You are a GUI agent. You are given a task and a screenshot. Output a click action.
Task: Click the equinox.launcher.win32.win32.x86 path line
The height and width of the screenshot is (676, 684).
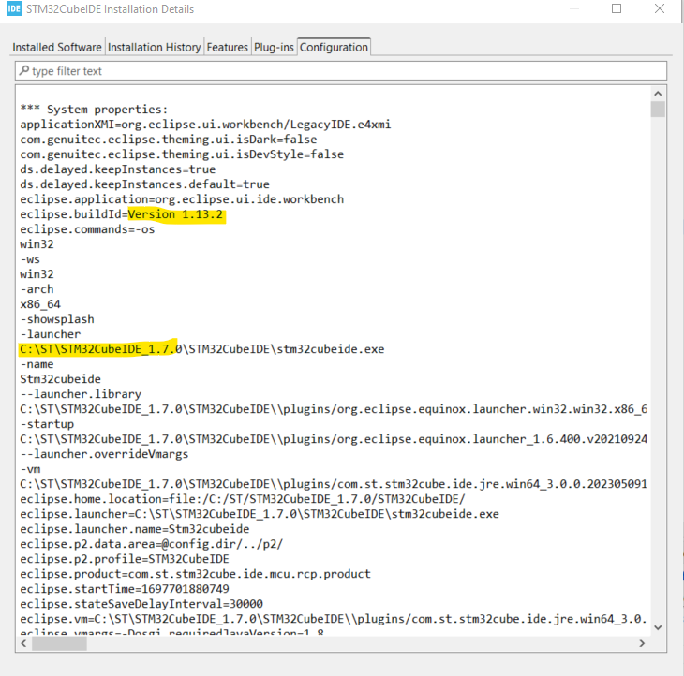(334, 409)
